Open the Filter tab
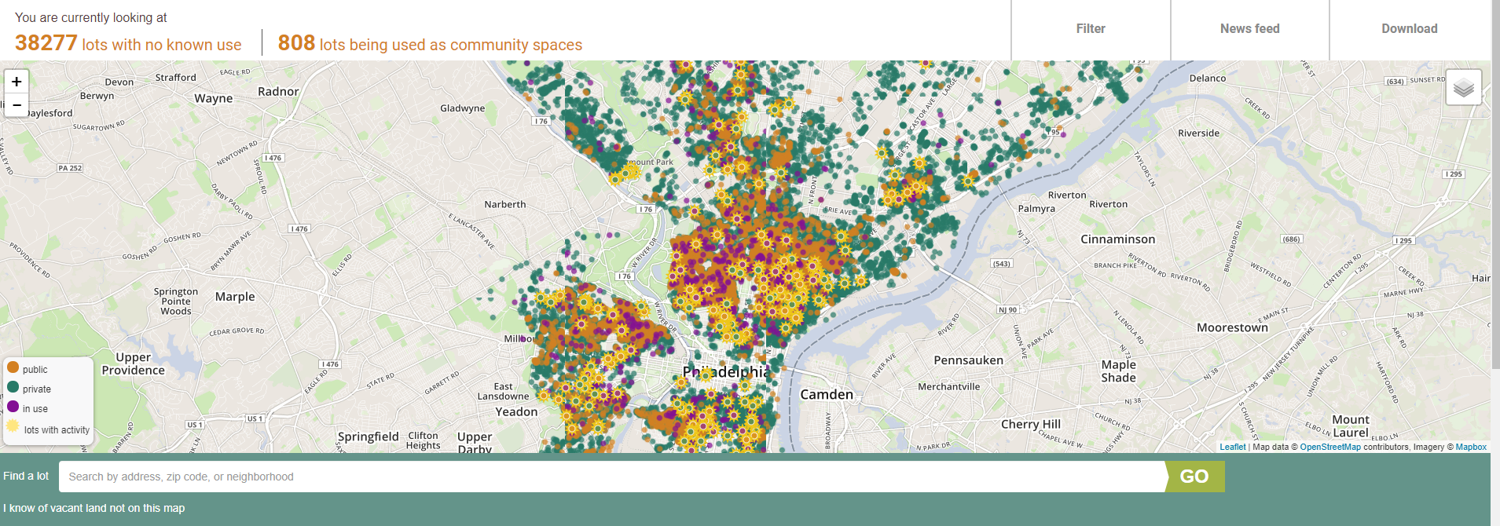This screenshot has height=526, width=1500. pyautogui.click(x=1090, y=29)
